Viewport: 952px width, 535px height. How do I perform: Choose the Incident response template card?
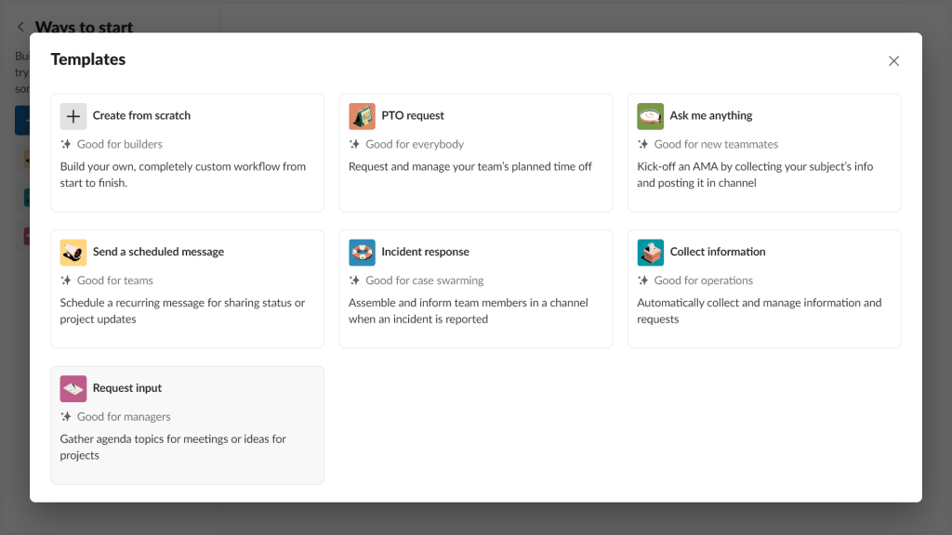tap(475, 289)
